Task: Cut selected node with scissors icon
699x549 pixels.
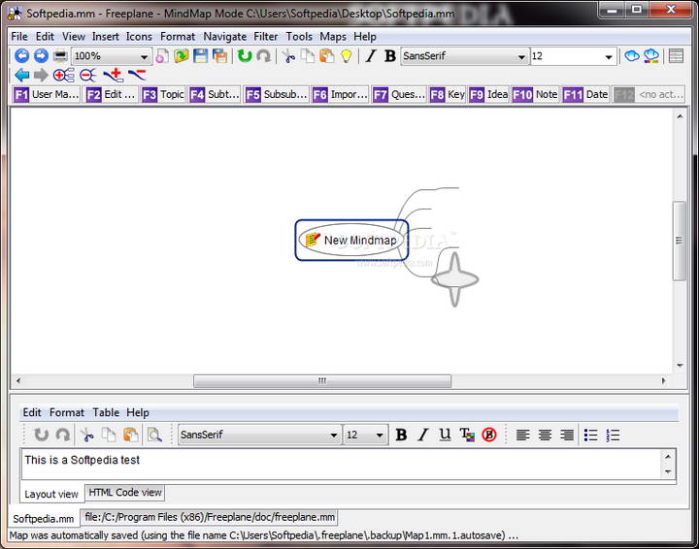Action: (x=289, y=56)
